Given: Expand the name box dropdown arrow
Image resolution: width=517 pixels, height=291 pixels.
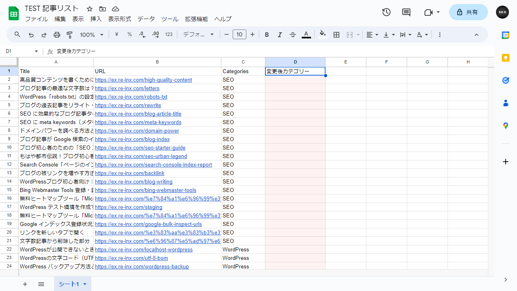Looking at the screenshot, I should tap(36, 51).
